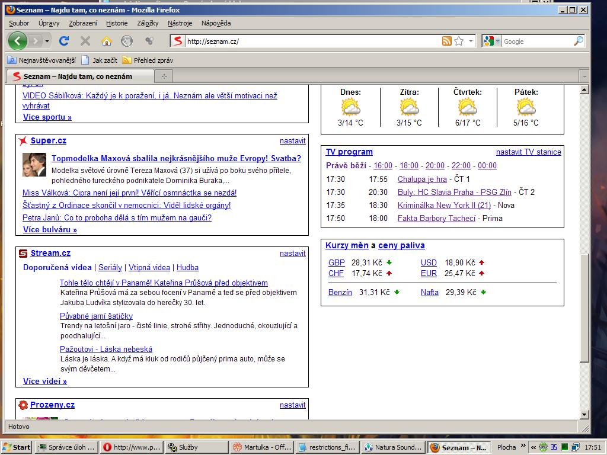The width and height of the screenshot is (607, 455).
Task: Open 'nastavit TV stanice' settings link
Action: coord(528,152)
